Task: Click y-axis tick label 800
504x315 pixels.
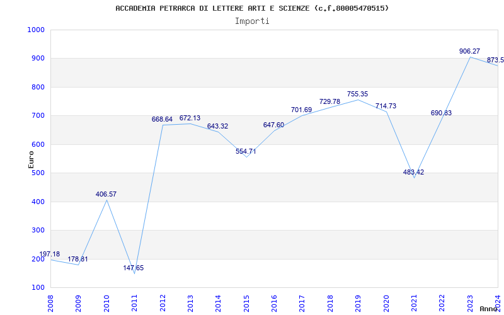Action: (x=38, y=87)
